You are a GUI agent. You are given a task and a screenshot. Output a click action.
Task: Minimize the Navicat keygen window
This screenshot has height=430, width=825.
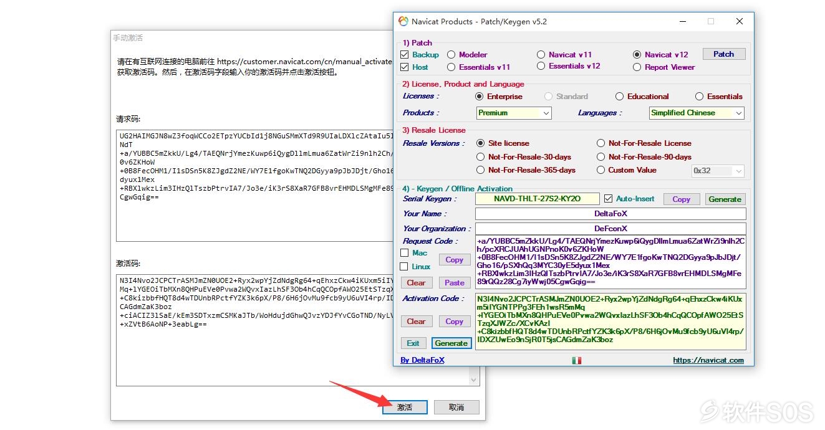(682, 21)
